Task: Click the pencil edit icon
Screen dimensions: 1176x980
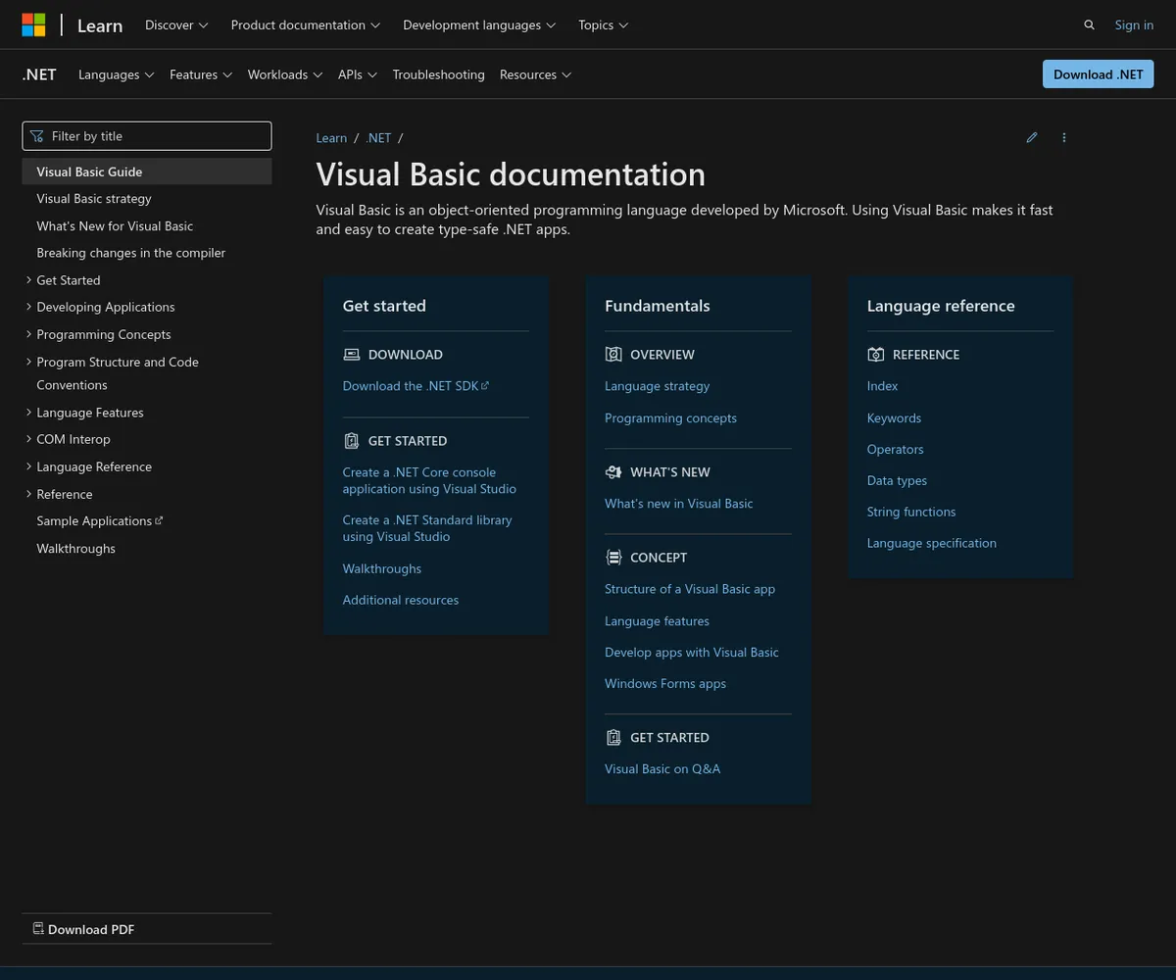Action: pyautogui.click(x=1031, y=138)
